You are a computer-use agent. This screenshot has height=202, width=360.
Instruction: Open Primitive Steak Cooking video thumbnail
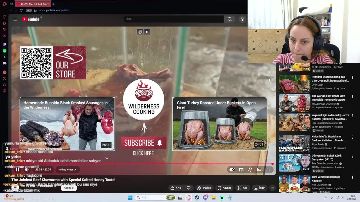294,84
